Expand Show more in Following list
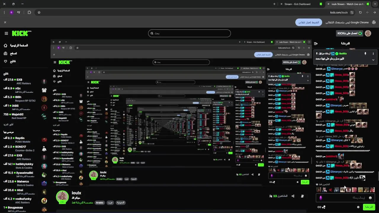Image resolution: width=379 pixels, height=213 pixels. [x=9, y=124]
